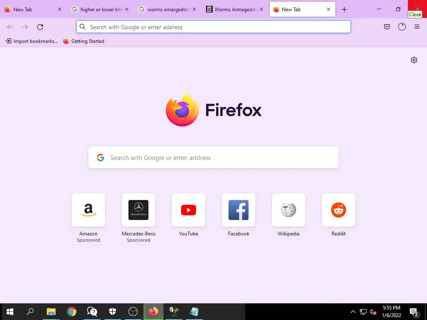427x320 pixels.
Task: Show hidden system tray icons
Action: coord(353,312)
